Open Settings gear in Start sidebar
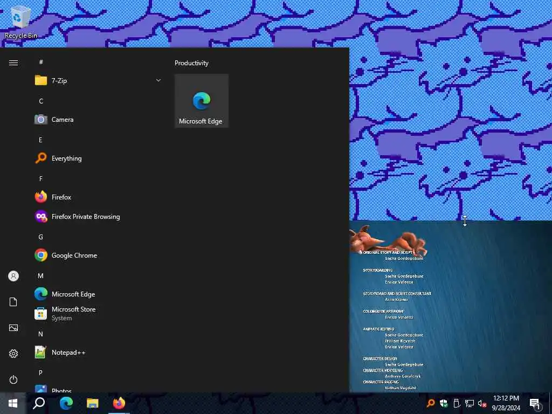This screenshot has width=552, height=414. coord(13,354)
